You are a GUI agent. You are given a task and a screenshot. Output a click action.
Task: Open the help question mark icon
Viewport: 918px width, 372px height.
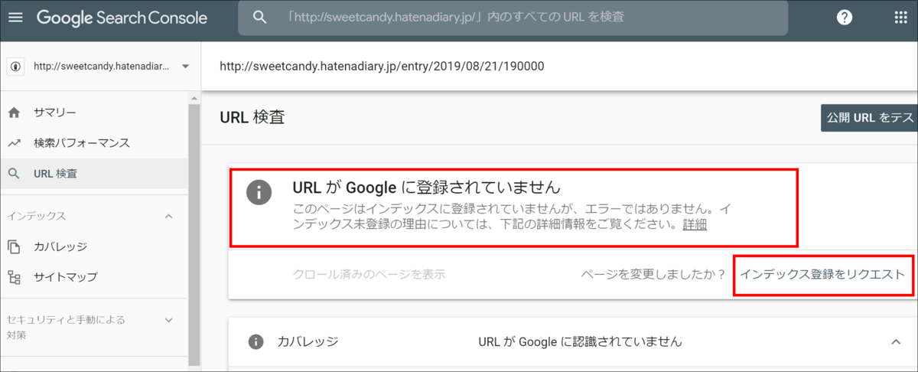tap(845, 18)
